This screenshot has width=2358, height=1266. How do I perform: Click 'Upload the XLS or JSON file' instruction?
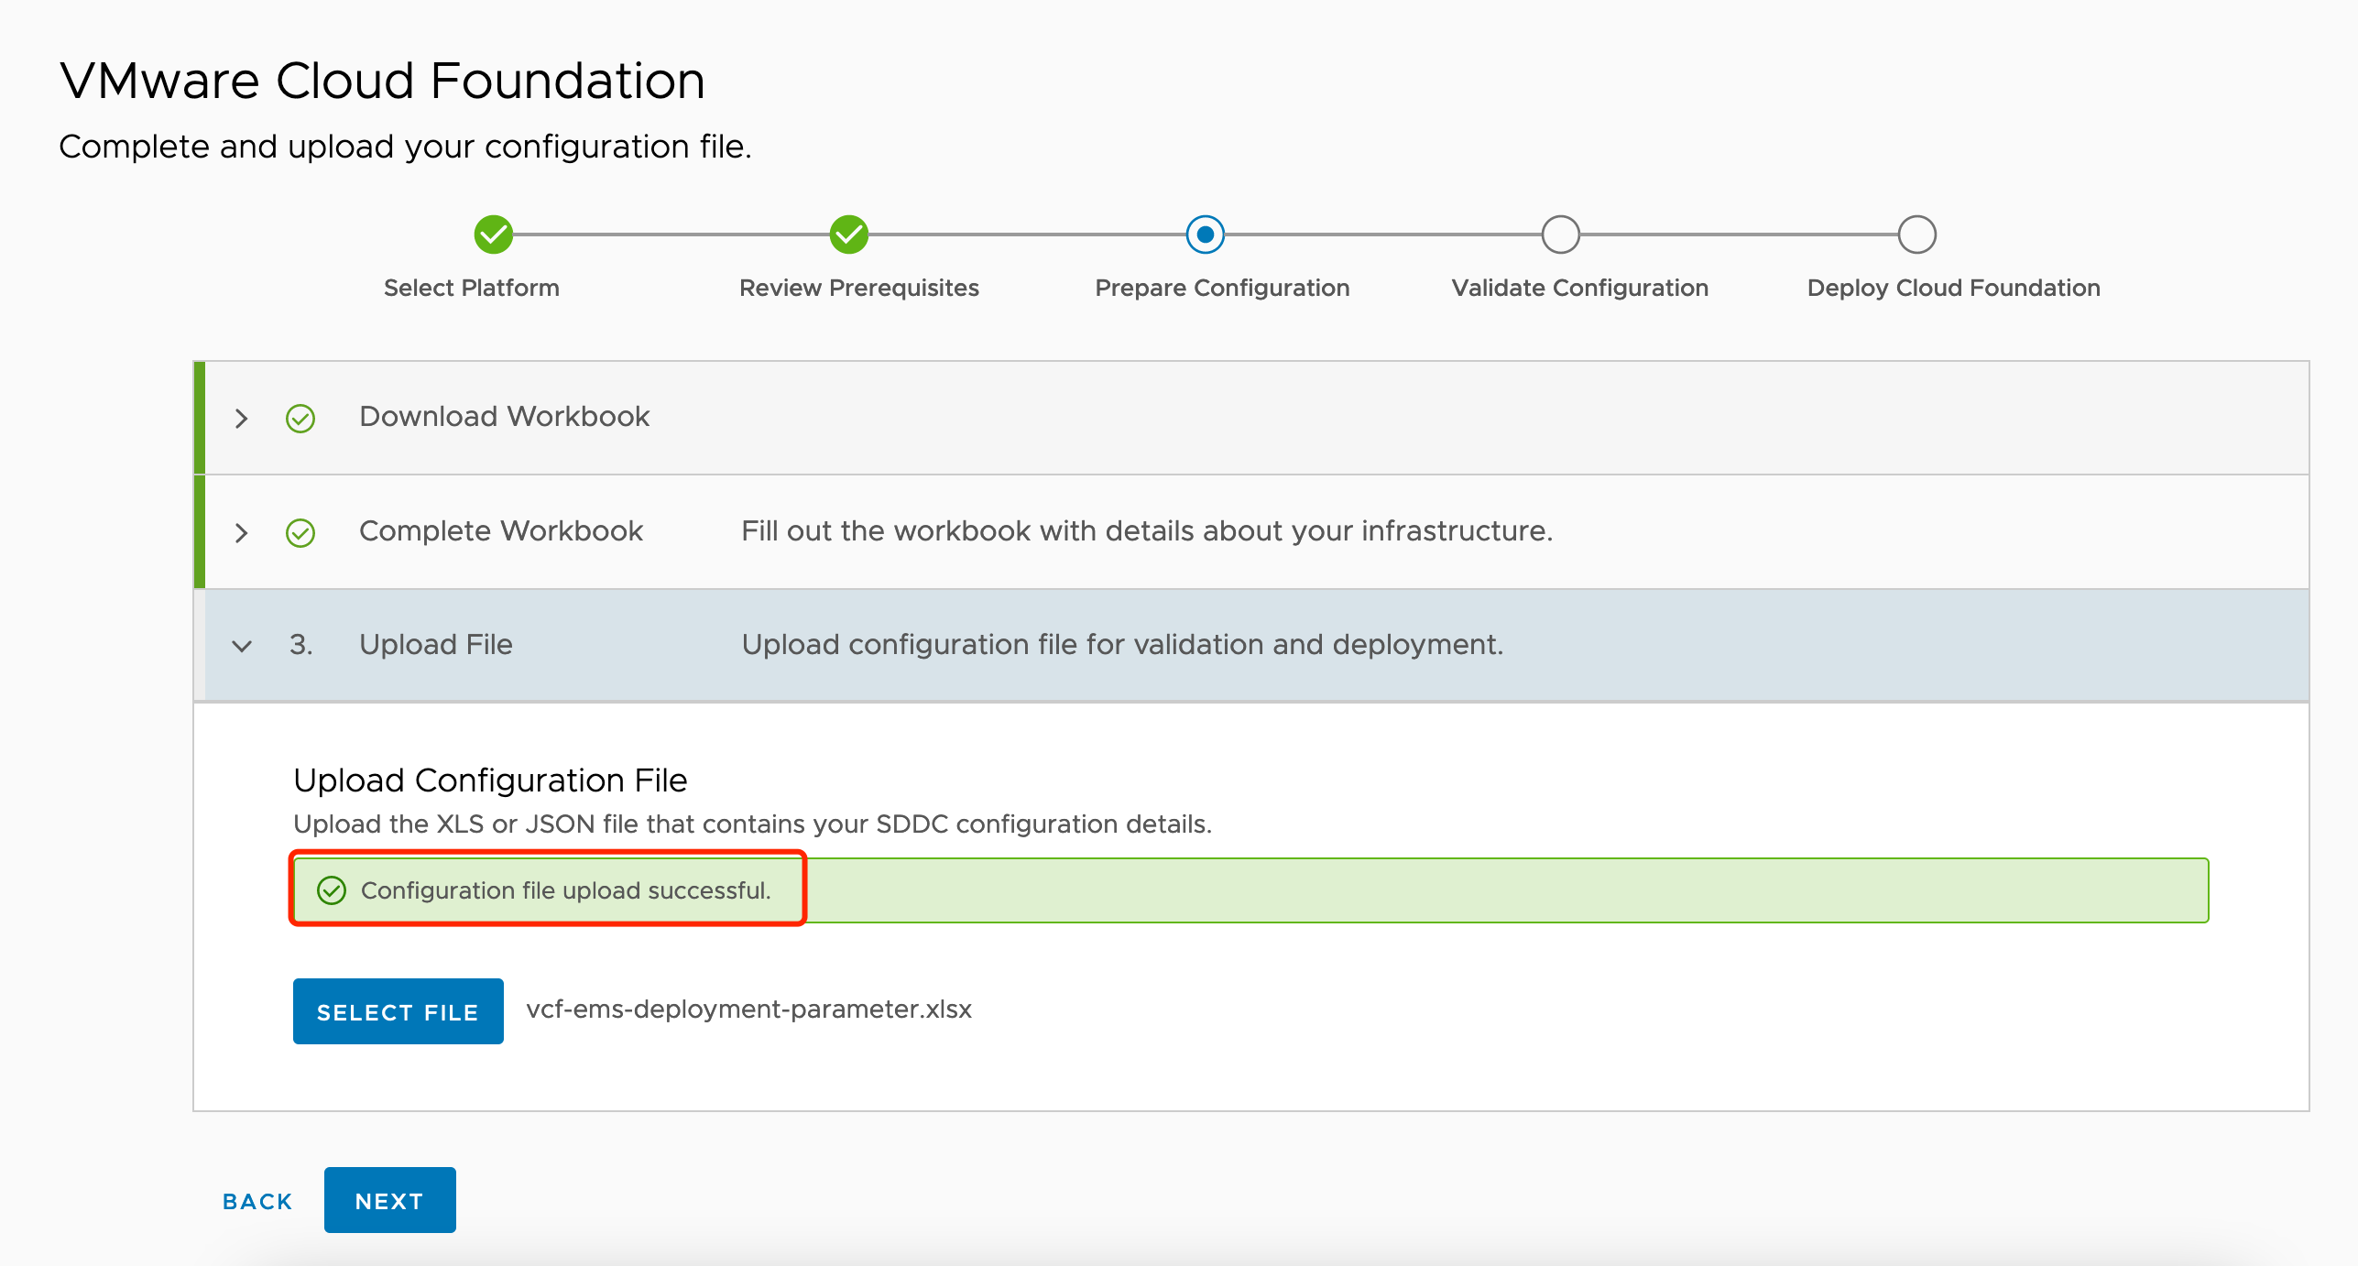[752, 824]
